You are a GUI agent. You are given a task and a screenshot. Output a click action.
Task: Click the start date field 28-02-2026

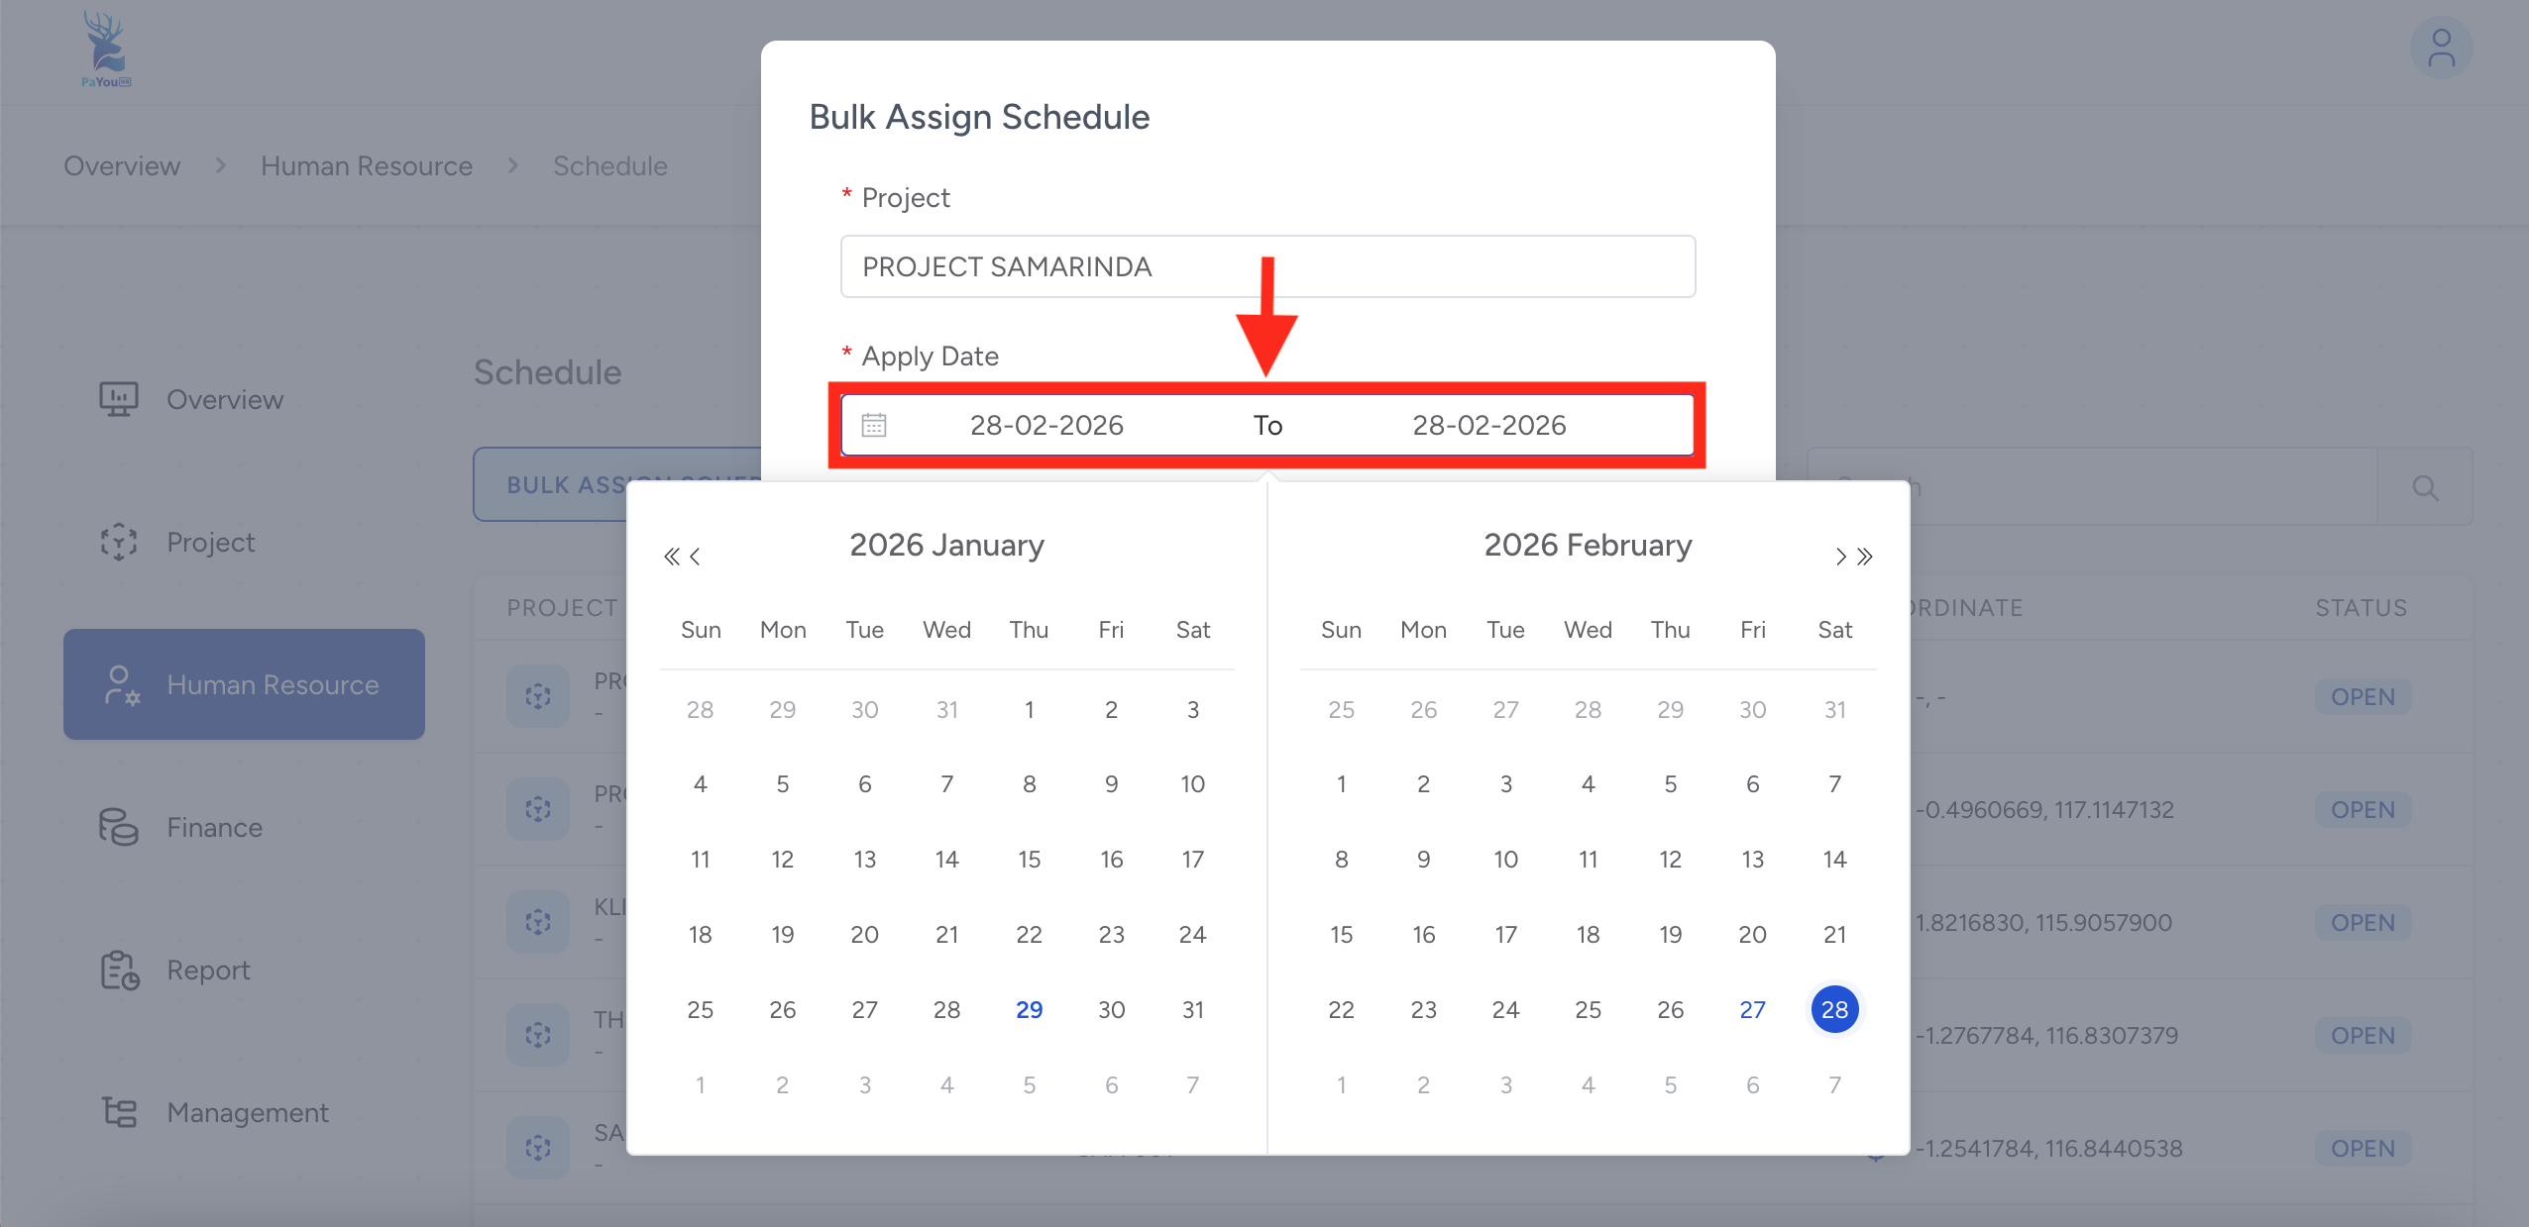click(1046, 426)
